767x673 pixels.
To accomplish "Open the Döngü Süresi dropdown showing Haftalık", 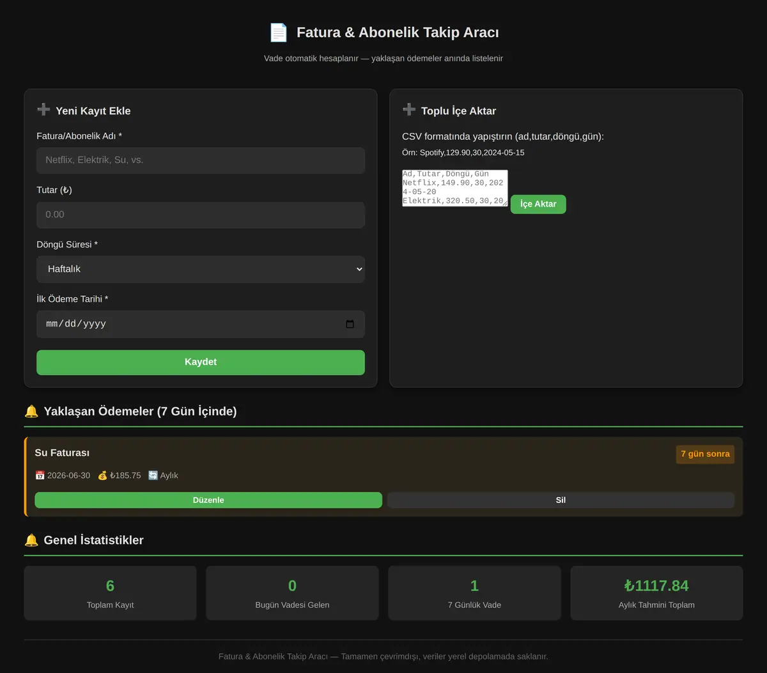I will tap(201, 269).
